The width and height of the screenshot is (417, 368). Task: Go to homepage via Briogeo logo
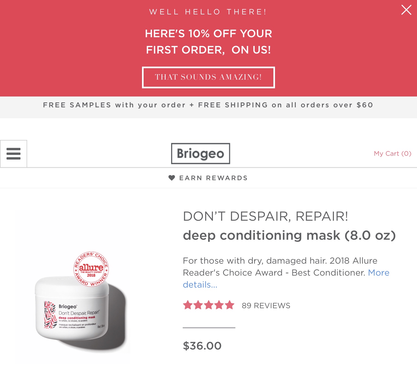coord(200,154)
